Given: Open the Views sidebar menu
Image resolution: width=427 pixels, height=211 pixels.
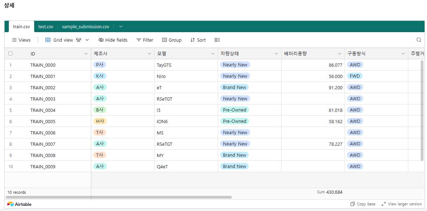Looking at the screenshot, I should [x=21, y=40].
